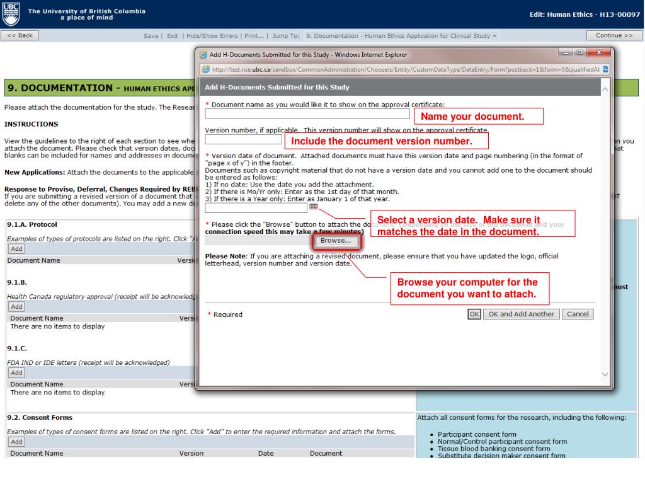
Task: Click dialog scrollbar down arrow
Action: pos(605,374)
